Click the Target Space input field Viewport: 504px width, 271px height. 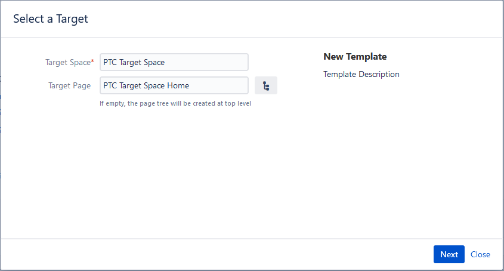tap(174, 62)
